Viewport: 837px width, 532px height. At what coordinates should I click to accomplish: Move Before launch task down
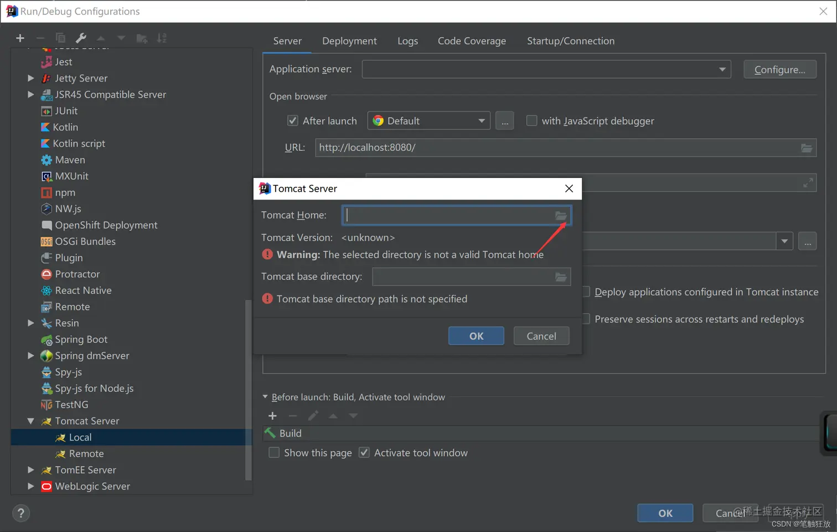(353, 416)
